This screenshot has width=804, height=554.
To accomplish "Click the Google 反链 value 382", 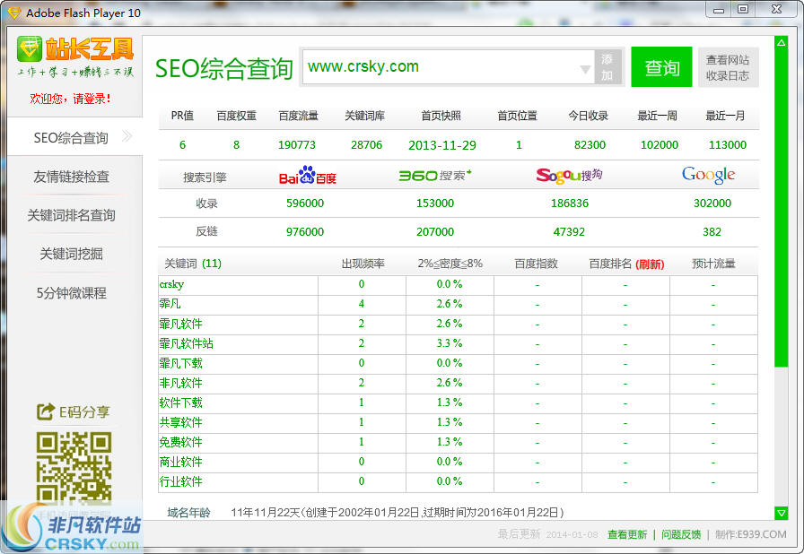I will [x=712, y=232].
